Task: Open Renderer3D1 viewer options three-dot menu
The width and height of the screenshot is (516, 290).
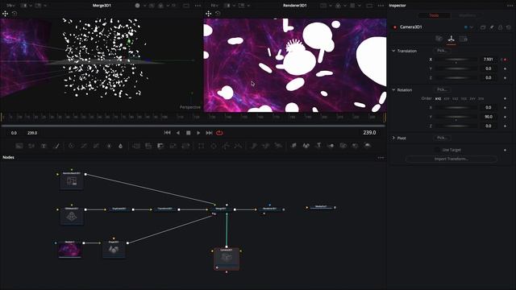Action: [x=381, y=6]
